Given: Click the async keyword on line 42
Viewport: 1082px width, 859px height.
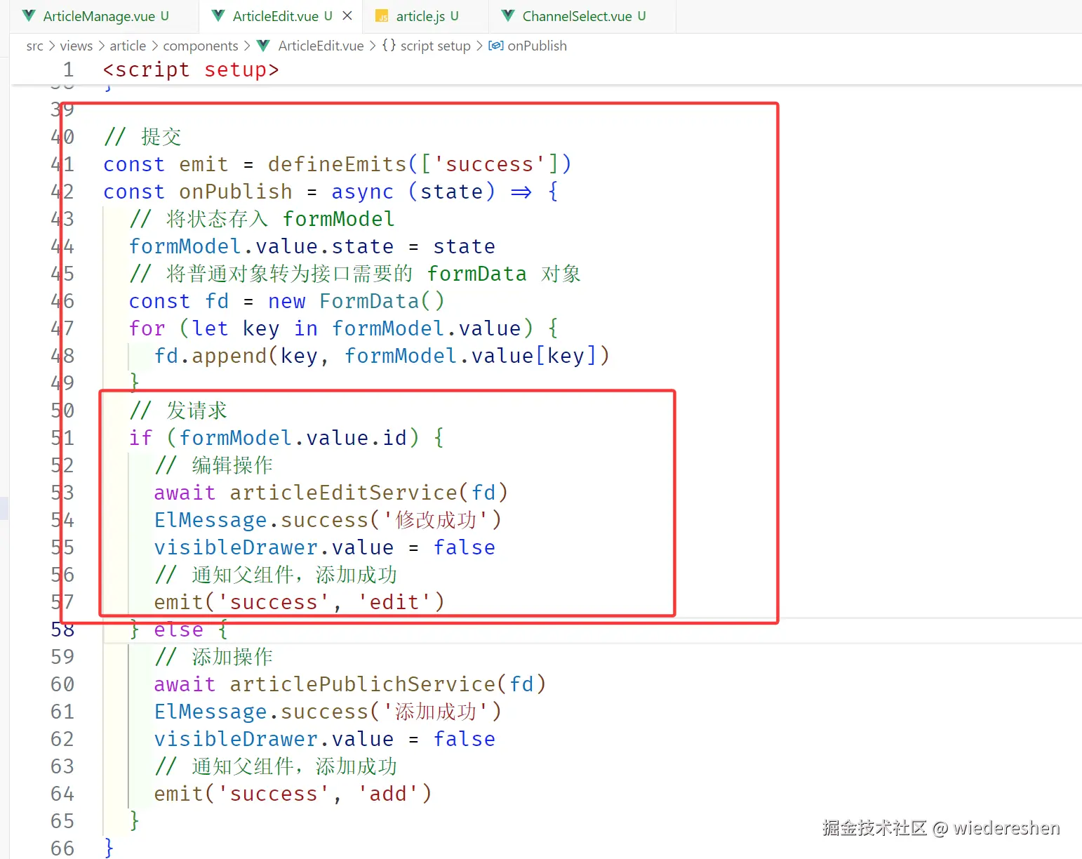Looking at the screenshot, I should [363, 192].
